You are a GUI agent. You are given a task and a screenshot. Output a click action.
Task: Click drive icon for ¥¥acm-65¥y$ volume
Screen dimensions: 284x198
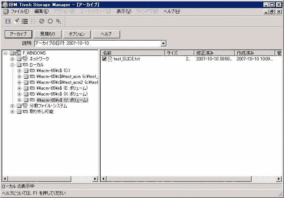pos(32,100)
